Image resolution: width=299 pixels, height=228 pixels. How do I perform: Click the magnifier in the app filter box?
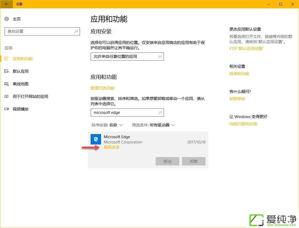coord(160,113)
